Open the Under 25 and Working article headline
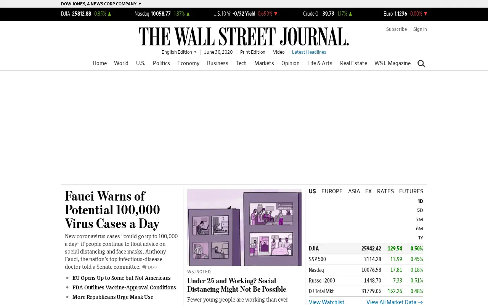Viewport: 488px width, 305px height. pos(236,285)
